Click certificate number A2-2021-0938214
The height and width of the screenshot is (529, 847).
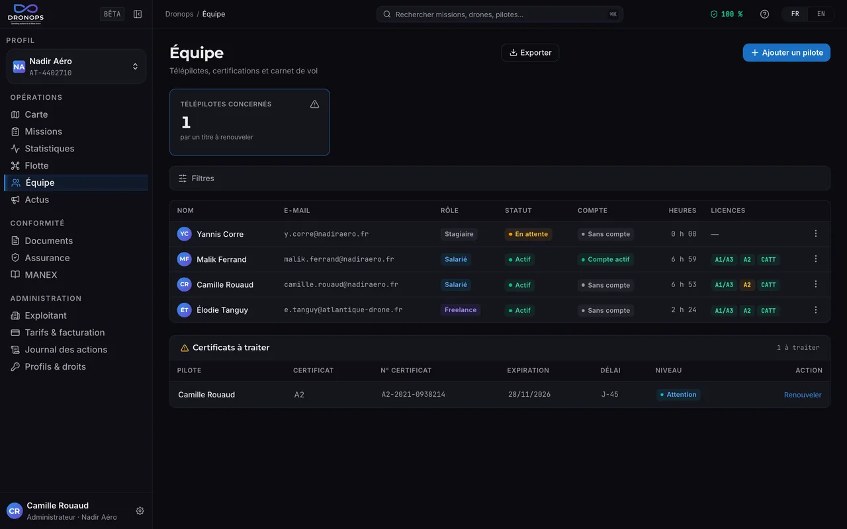tap(413, 395)
